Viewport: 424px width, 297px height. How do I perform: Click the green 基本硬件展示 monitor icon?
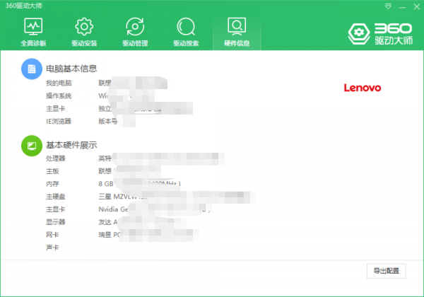(x=32, y=146)
